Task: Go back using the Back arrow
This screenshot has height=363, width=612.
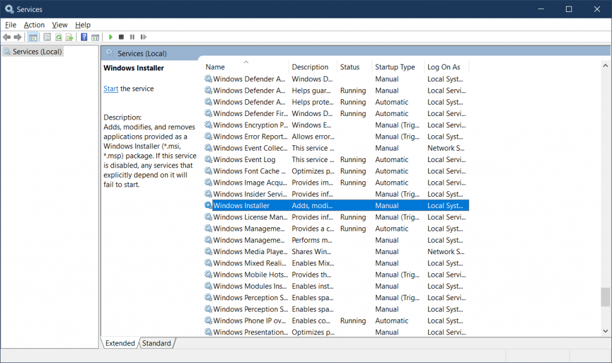Action: [7, 37]
